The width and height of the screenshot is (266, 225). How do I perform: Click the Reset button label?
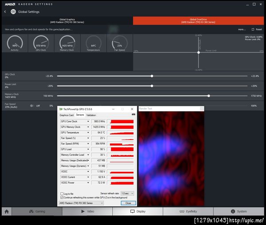[259, 30]
